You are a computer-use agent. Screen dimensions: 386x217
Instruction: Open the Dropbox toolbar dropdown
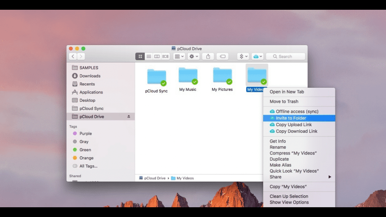243,57
